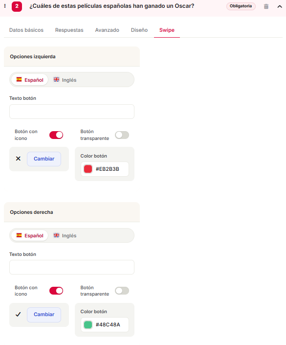Collapse the question panel with the chevron
The image size is (286, 345).
click(x=280, y=6)
